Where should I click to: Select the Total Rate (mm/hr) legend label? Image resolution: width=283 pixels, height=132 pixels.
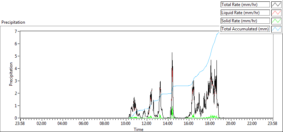(245, 5)
